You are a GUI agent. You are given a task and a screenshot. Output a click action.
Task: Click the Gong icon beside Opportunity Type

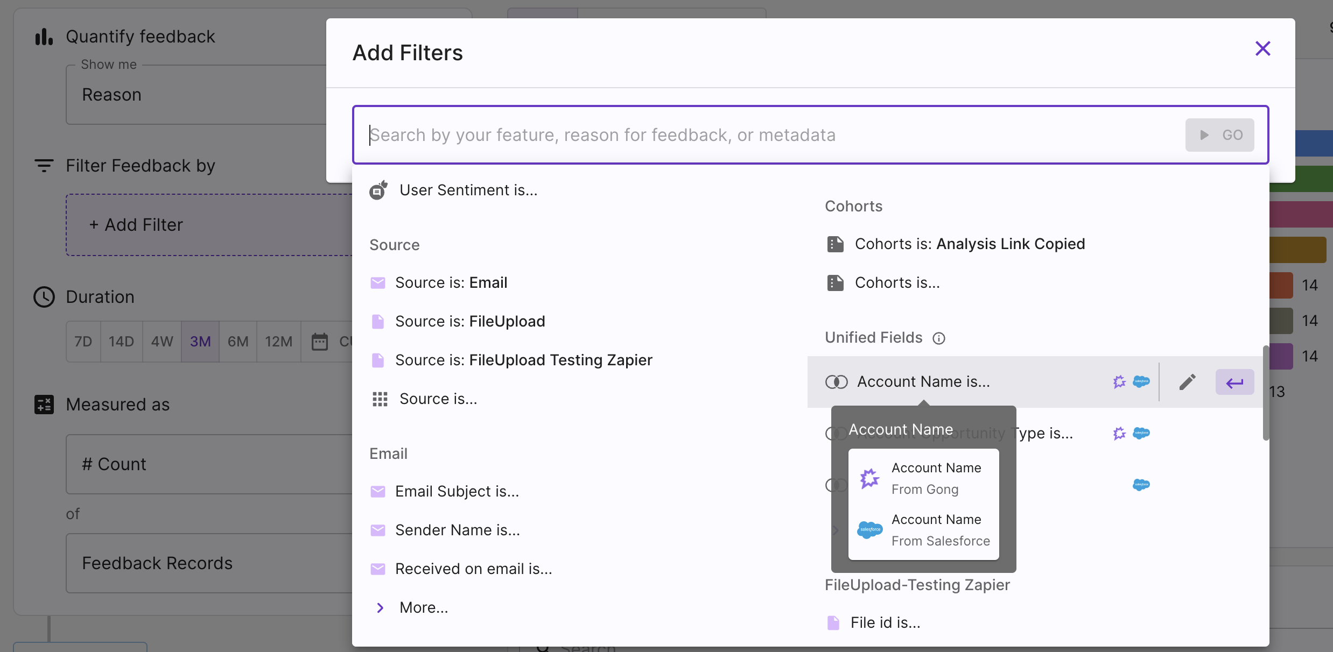coord(1119,433)
